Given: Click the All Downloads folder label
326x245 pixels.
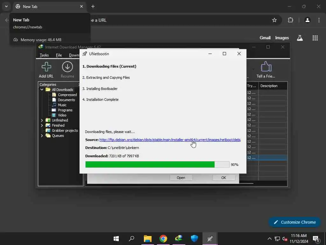Looking at the screenshot, I should [63, 90].
